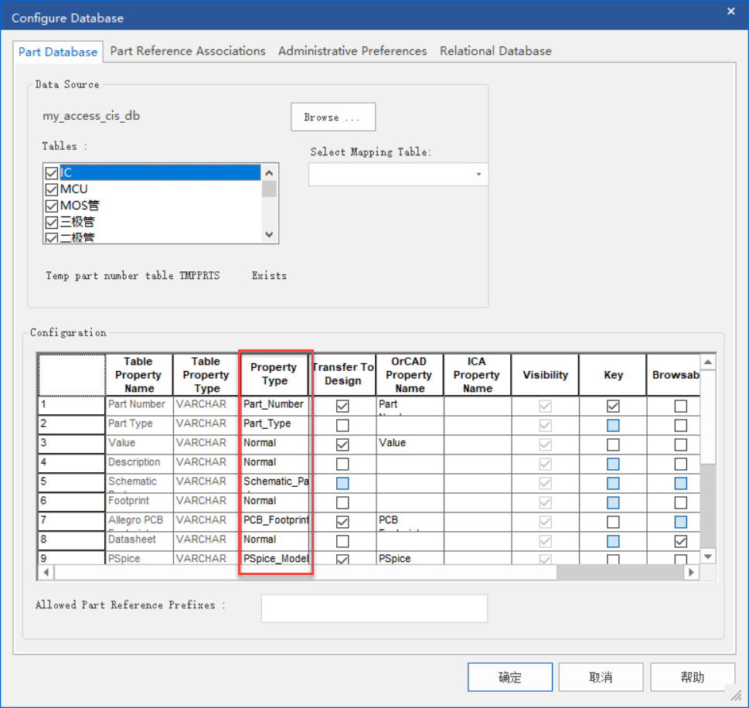749x708 pixels.
Task: Toggle the MOS管 table checkbox
Action: (52, 206)
